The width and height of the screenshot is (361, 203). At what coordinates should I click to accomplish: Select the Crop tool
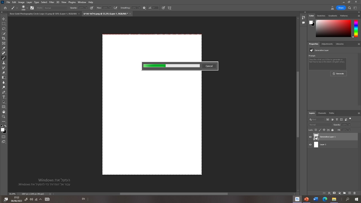(4, 38)
